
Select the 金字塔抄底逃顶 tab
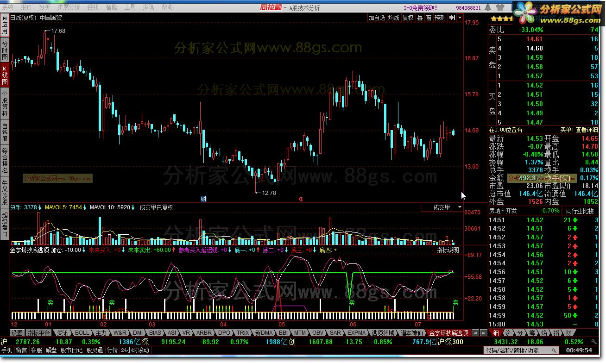coord(448,332)
